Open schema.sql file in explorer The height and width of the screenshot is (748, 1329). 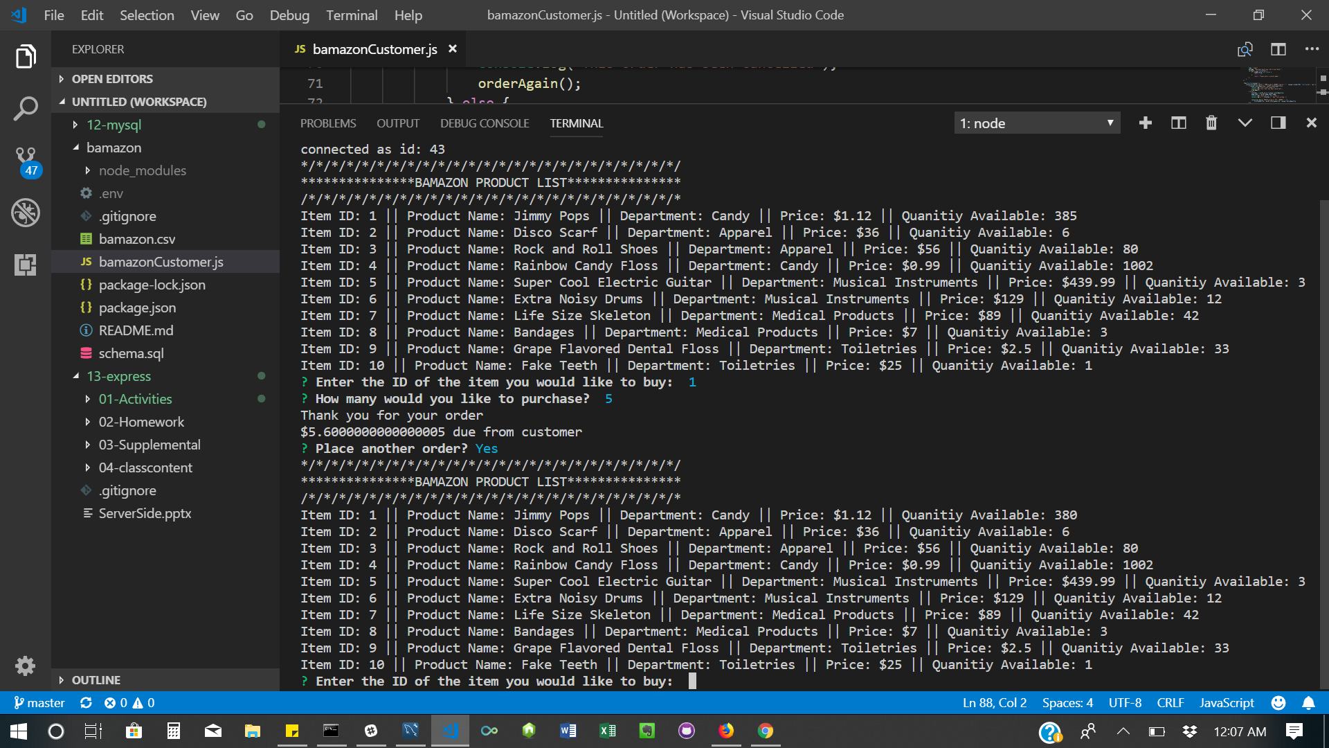131,353
